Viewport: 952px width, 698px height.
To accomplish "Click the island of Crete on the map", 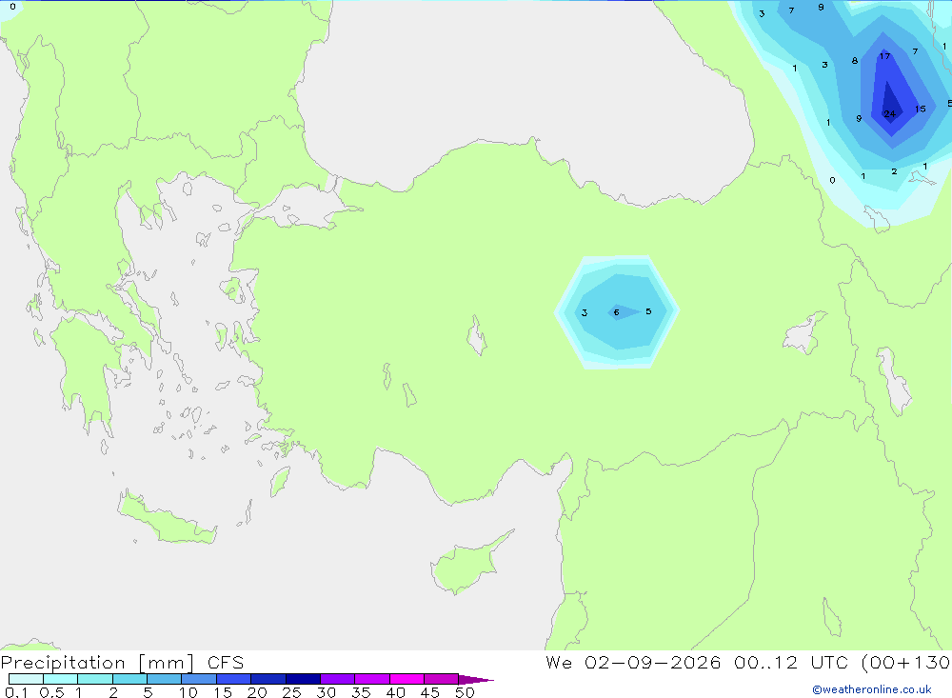I will pyautogui.click(x=167, y=518).
